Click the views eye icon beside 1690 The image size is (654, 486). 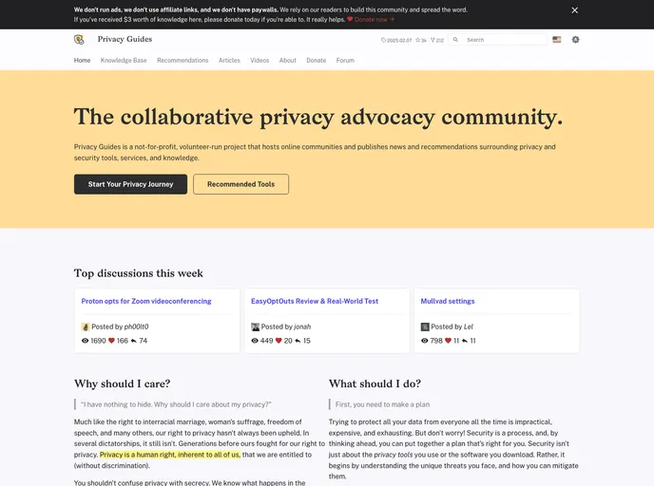point(86,341)
